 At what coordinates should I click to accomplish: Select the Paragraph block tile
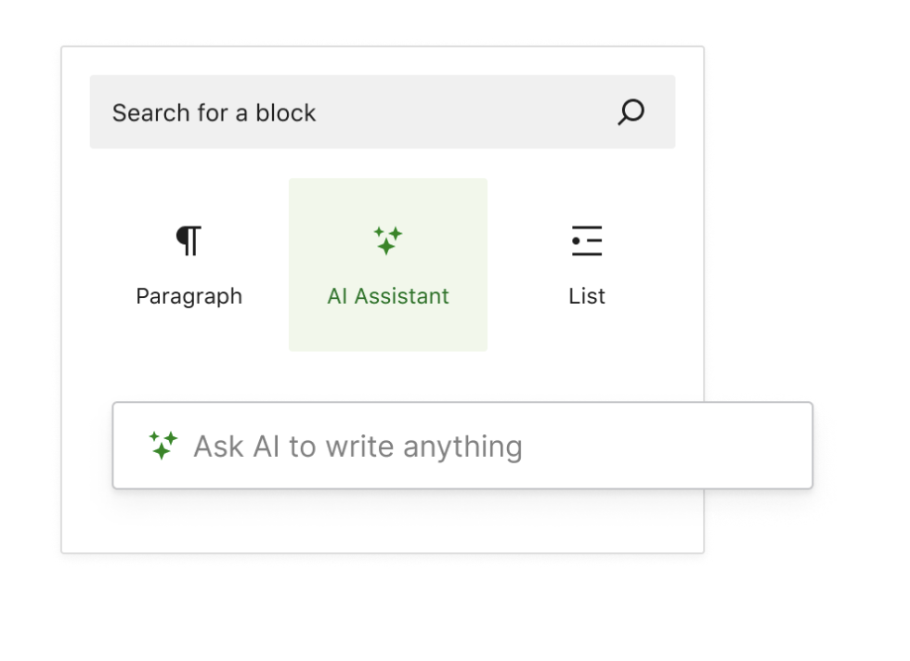[x=188, y=265]
